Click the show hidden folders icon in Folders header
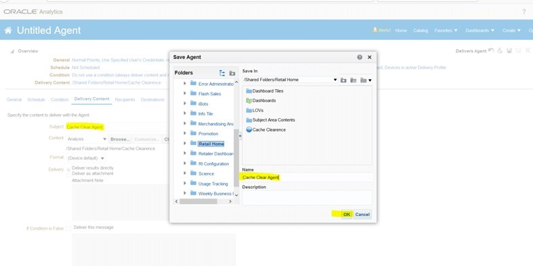Image resolution: width=533 pixels, height=266 pixels. tap(232, 73)
